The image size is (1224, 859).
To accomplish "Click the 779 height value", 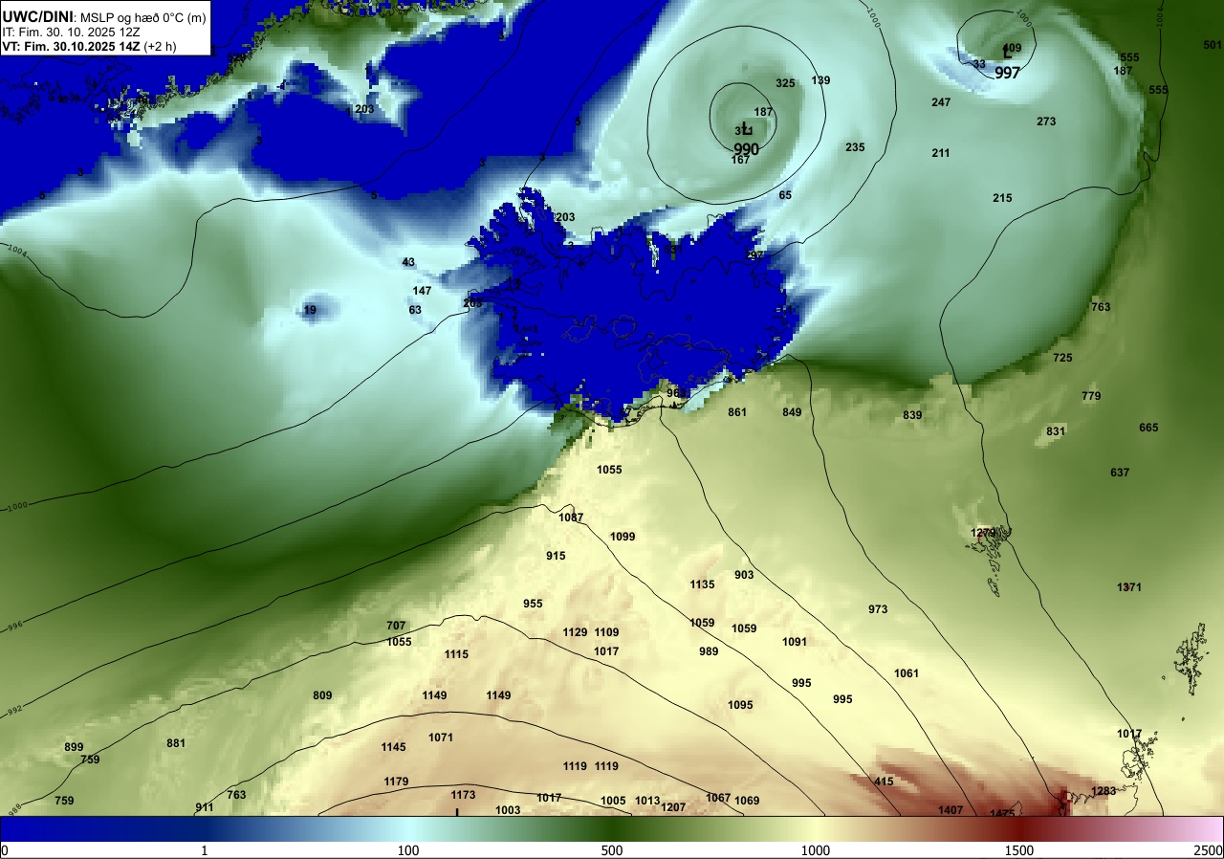I will tap(1091, 396).
